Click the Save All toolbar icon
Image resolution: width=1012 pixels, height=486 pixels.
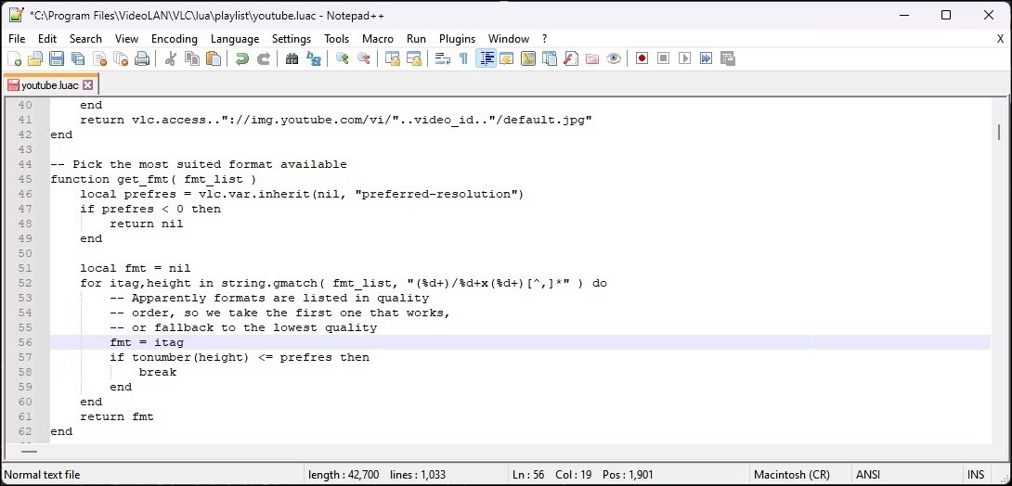point(77,58)
